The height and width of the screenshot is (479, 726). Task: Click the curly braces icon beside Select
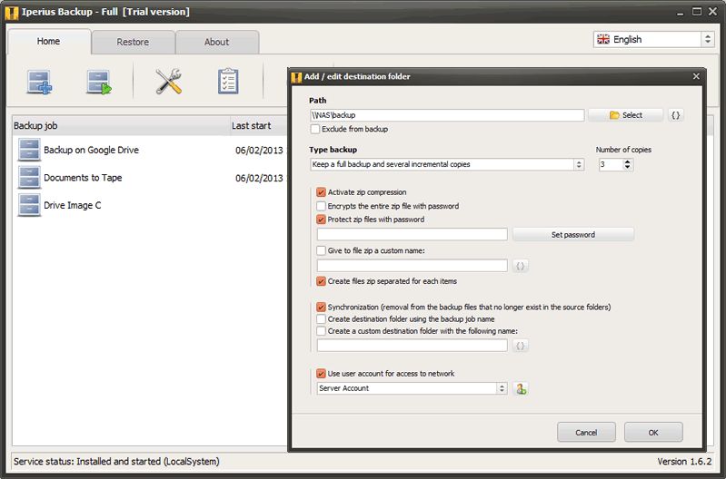676,115
